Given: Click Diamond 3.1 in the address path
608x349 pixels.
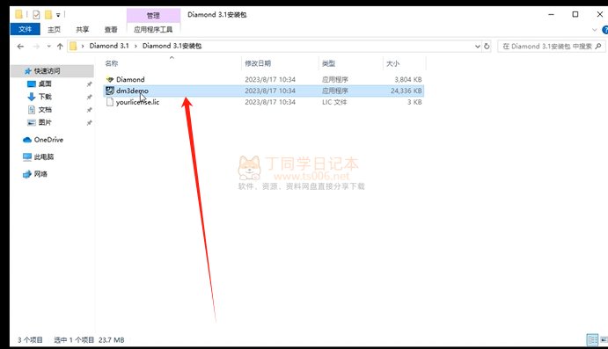Looking at the screenshot, I should 109,46.
